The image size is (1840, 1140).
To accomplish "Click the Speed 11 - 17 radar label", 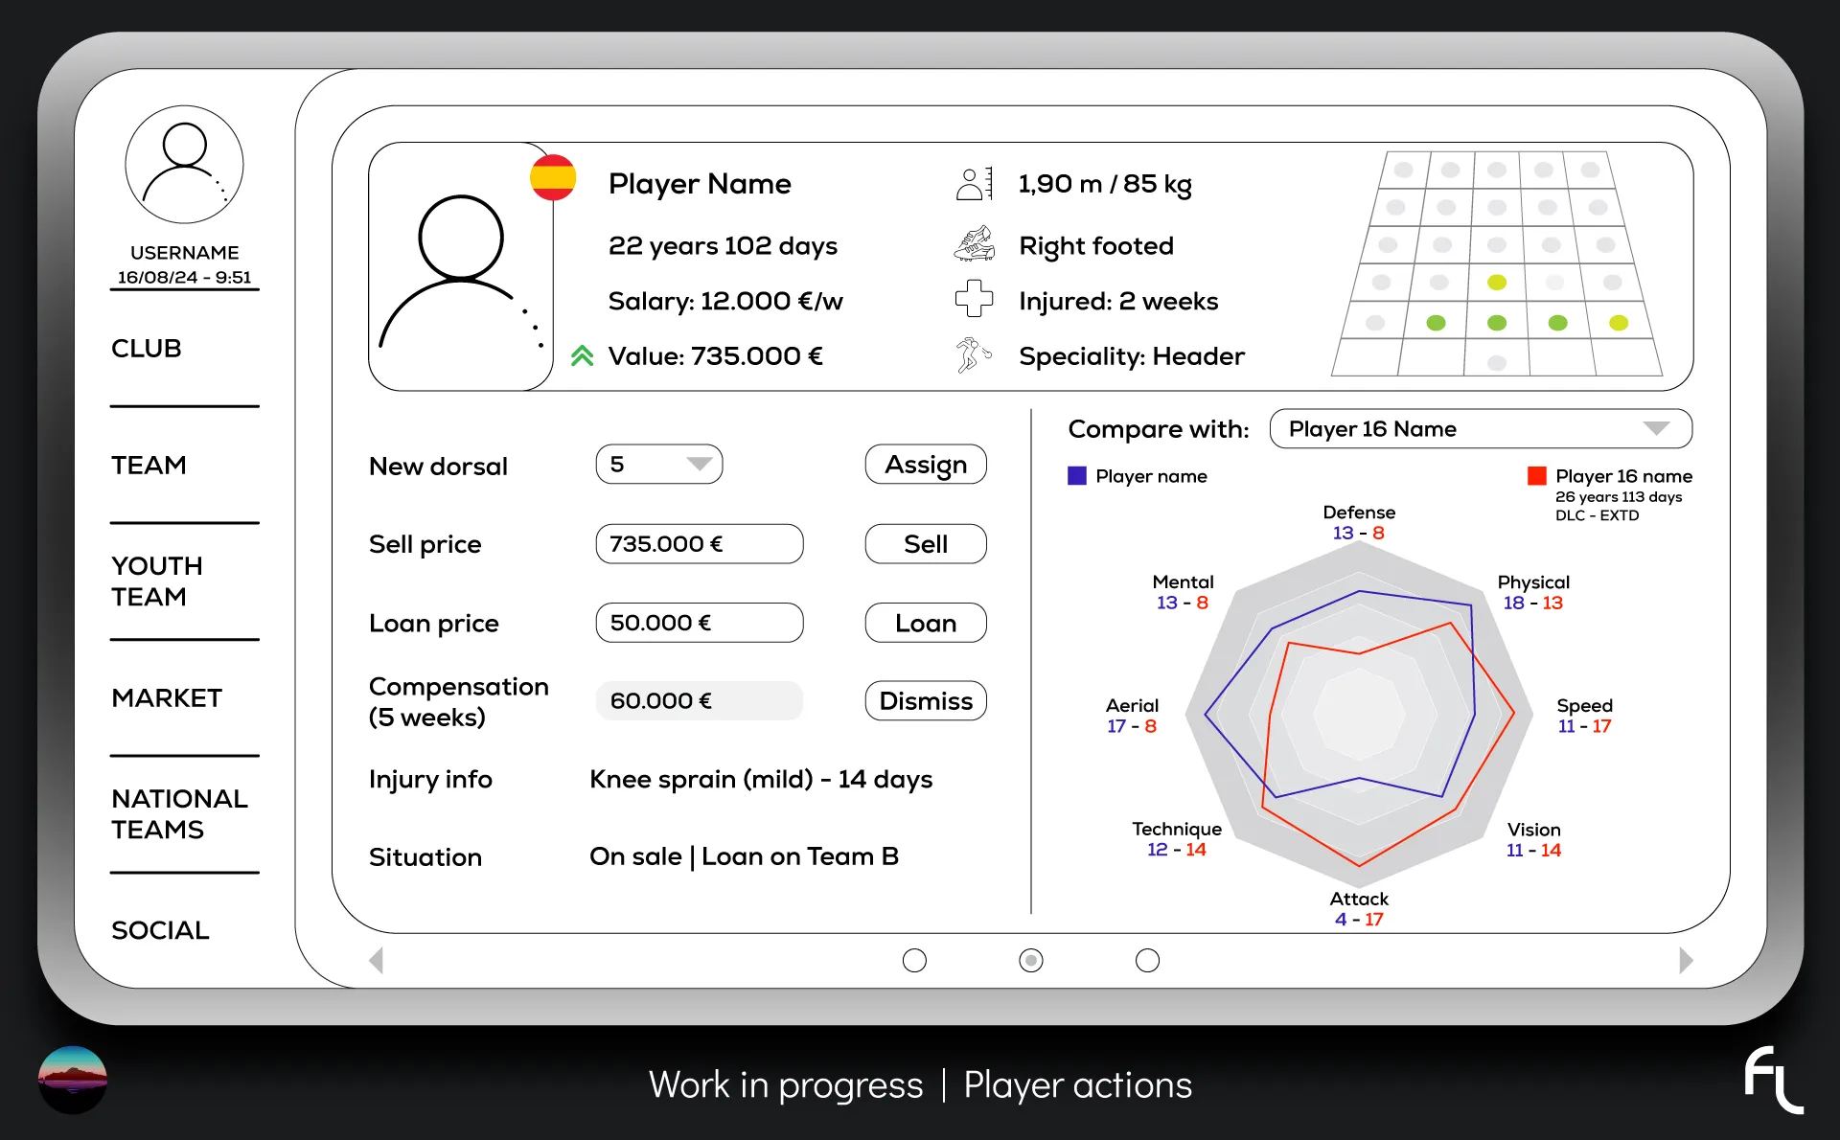I will [x=1585, y=716].
